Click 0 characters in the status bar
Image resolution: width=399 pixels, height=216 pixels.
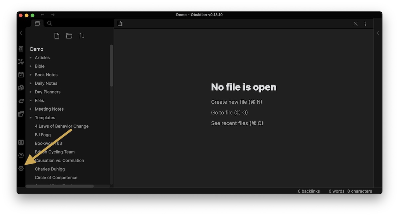pyautogui.click(x=360, y=191)
